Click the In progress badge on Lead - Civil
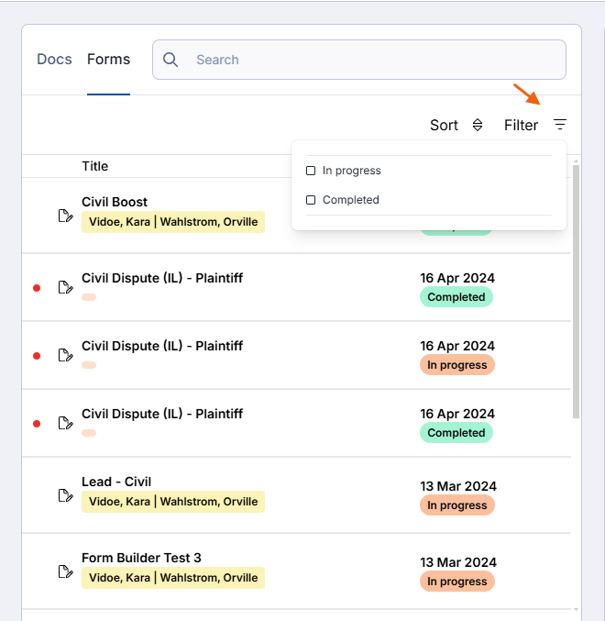Image resolution: width=605 pixels, height=621 pixels. 457,505
